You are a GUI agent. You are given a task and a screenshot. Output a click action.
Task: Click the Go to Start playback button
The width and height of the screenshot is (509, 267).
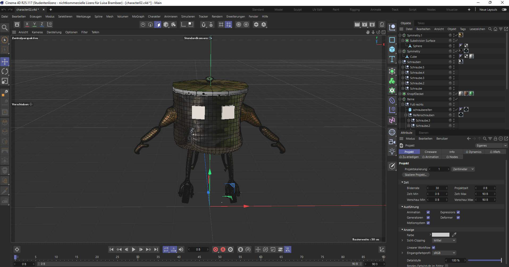click(x=111, y=249)
